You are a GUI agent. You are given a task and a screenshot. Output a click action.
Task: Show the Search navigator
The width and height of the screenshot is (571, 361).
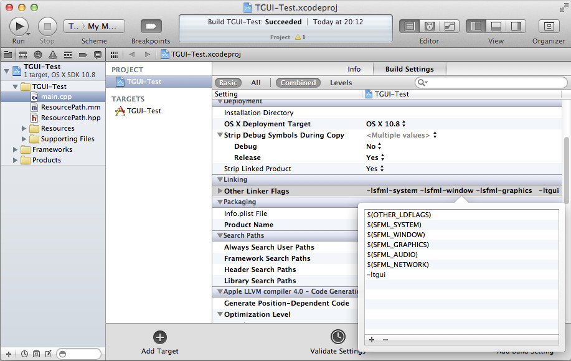(x=38, y=55)
